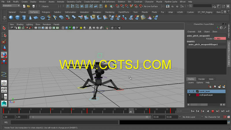Open the Create Deformers menu

click(x=92, y=2)
